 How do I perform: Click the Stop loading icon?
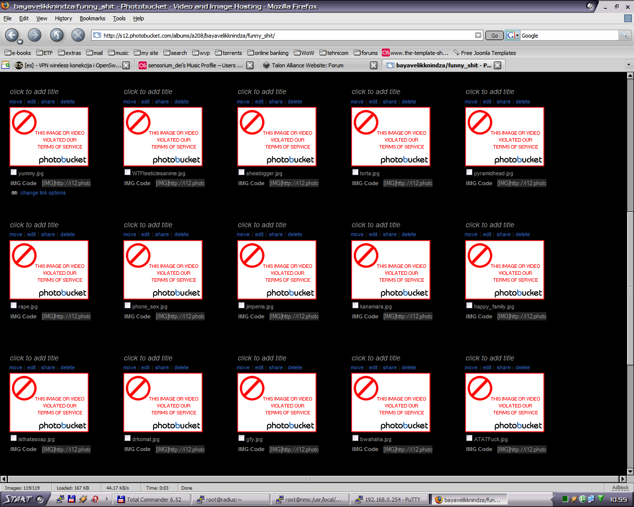point(77,35)
